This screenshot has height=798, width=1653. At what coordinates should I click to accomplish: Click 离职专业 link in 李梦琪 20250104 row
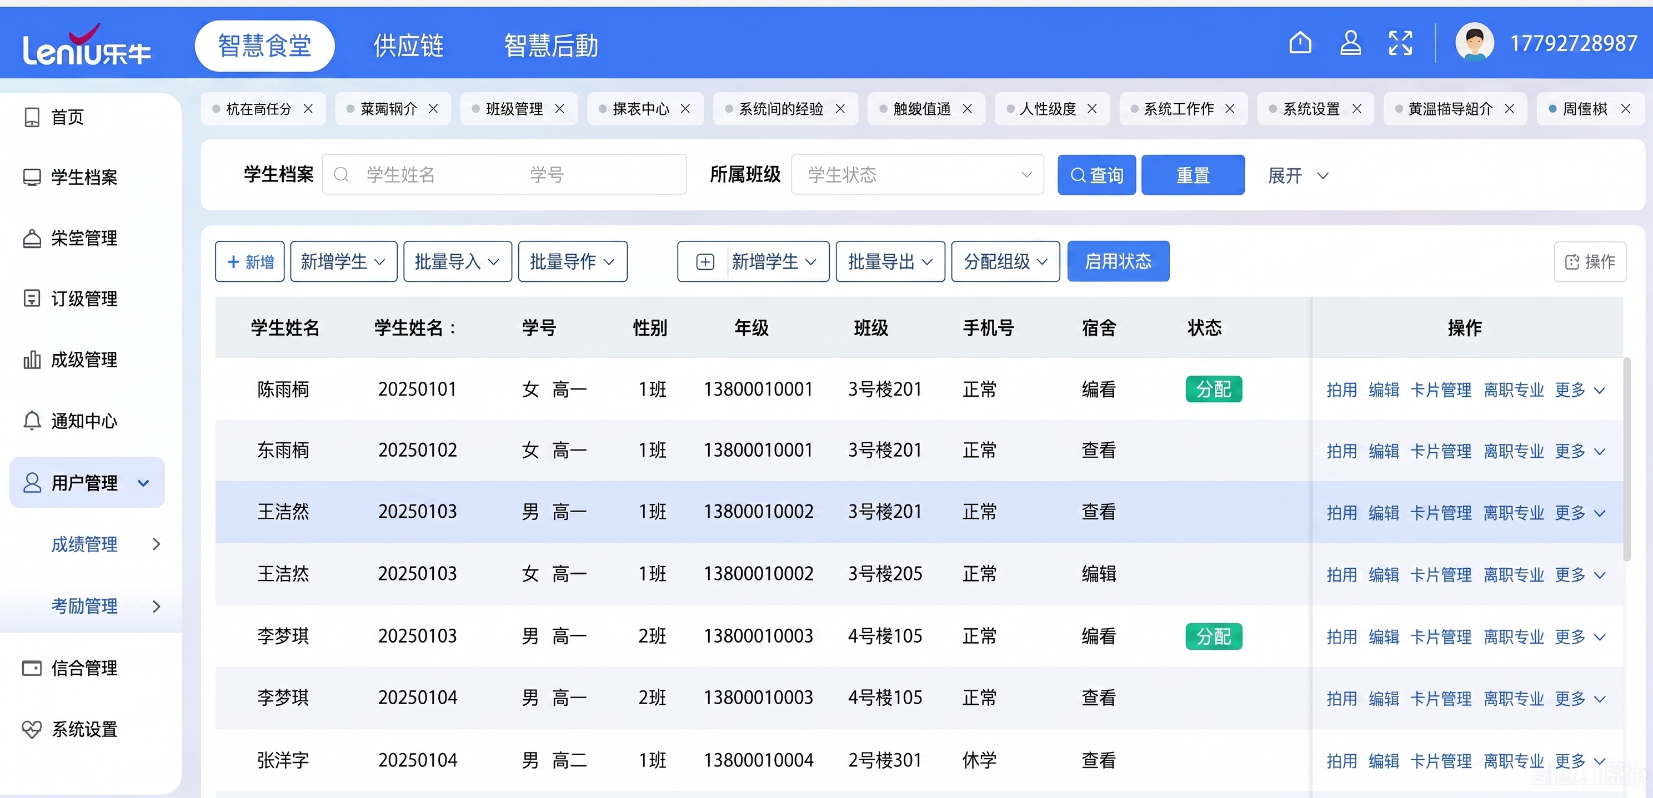[1514, 699]
